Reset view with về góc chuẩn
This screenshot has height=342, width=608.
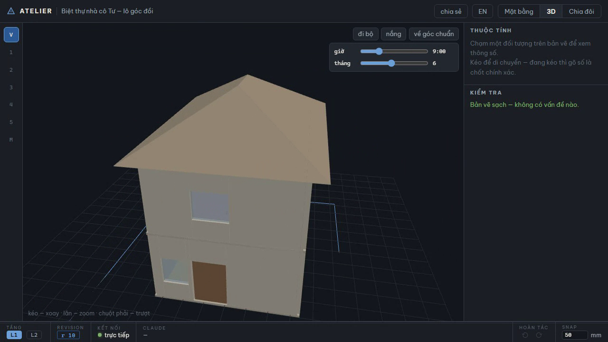[434, 34]
